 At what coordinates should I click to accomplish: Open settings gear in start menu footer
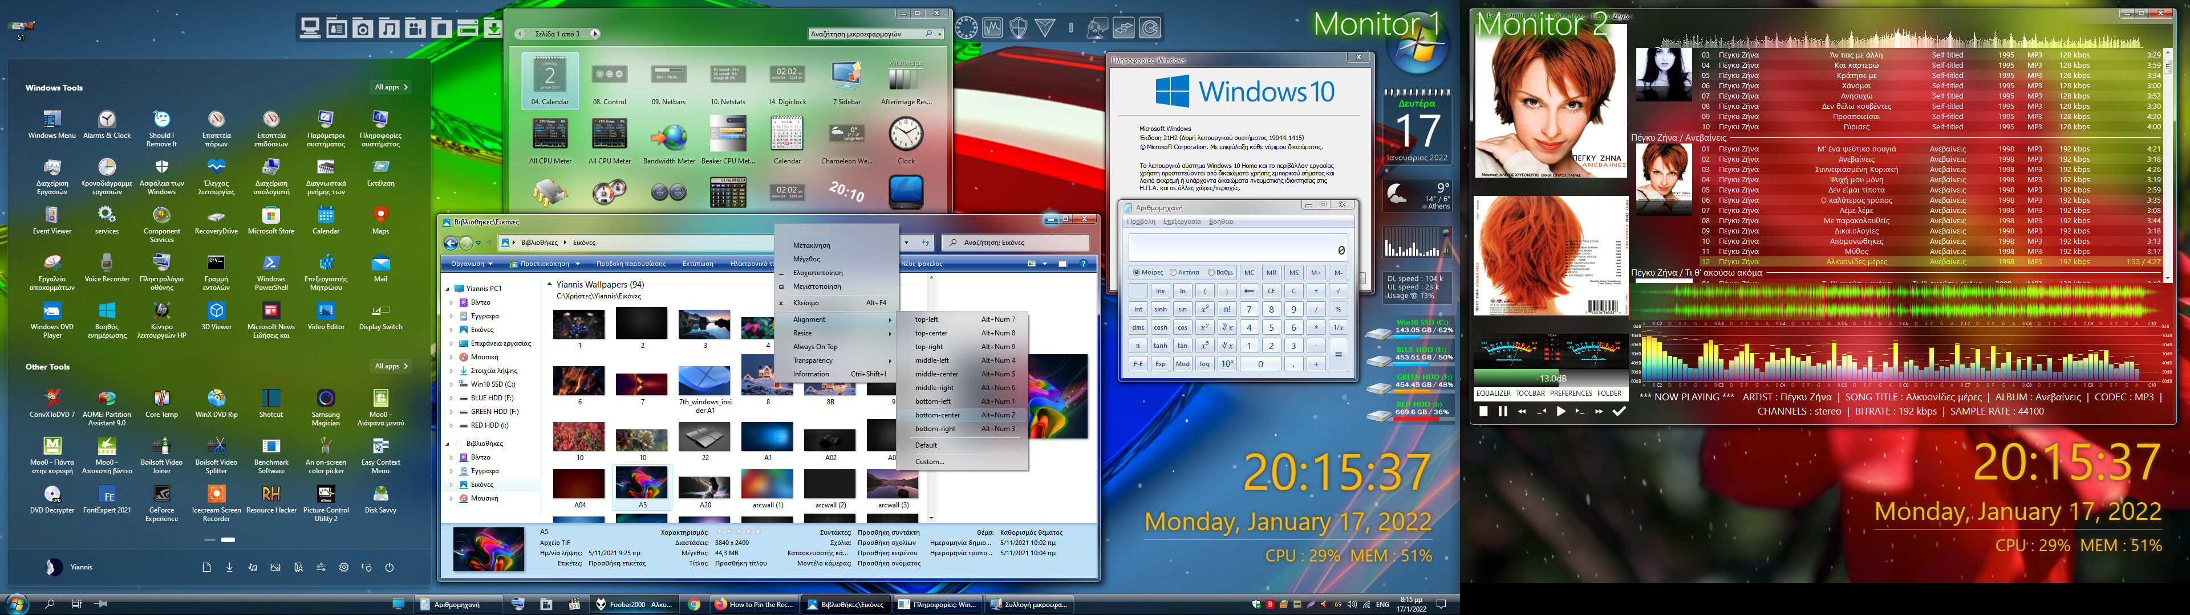343,567
